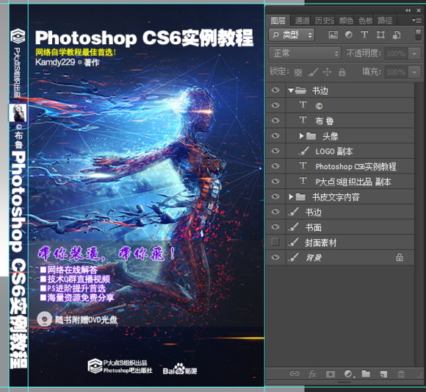Screen dimensions: 426x392
Task: Click the fill 100% value field
Action: [397, 72]
